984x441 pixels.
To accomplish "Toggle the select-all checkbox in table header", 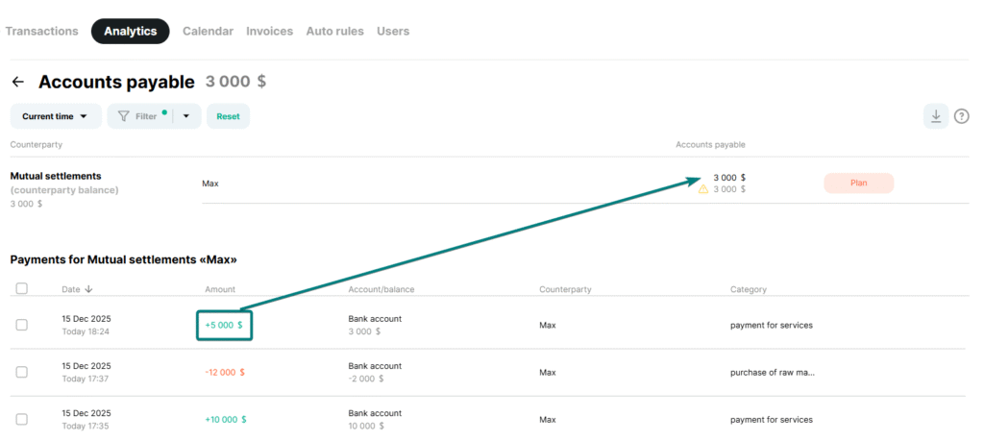I will [21, 288].
